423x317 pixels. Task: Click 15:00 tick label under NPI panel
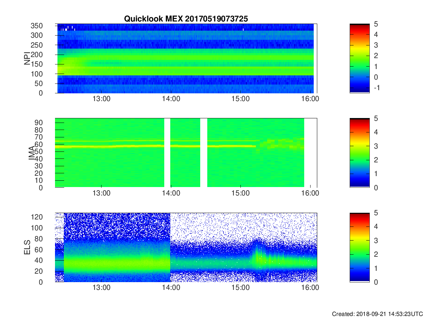(x=240, y=99)
